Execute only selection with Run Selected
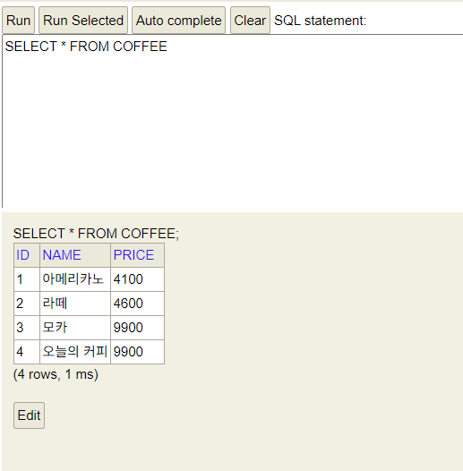The height and width of the screenshot is (471, 463). (83, 21)
